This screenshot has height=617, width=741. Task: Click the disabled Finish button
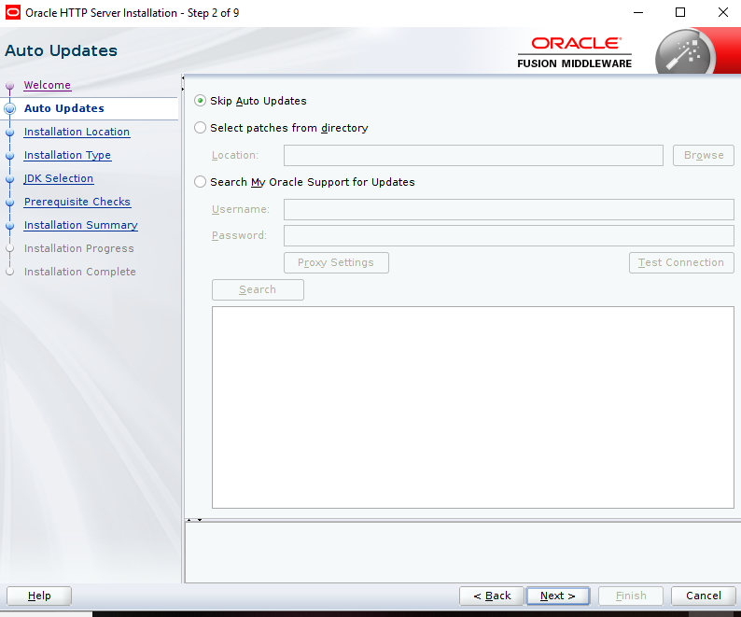[631, 596]
